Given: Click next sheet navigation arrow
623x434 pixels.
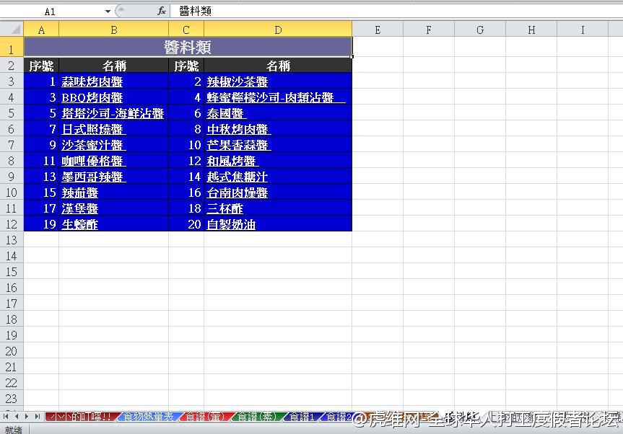Looking at the screenshot, I should 26,417.
